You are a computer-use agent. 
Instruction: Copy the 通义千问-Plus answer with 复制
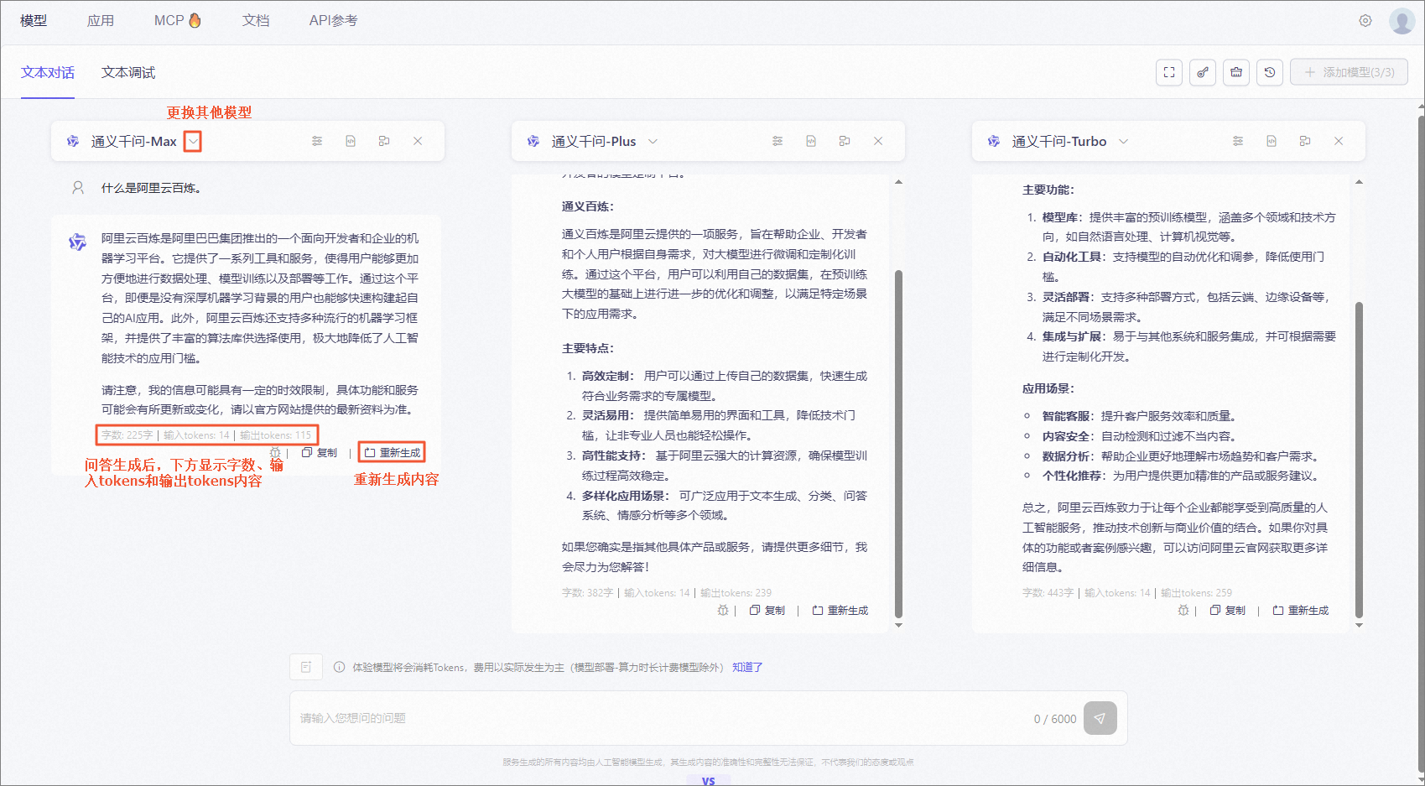[x=767, y=611]
